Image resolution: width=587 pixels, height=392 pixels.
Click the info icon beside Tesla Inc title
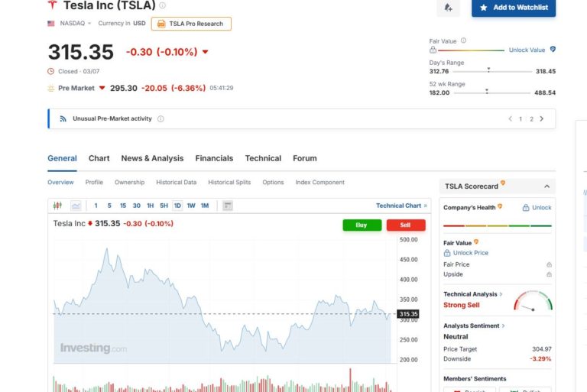click(162, 5)
